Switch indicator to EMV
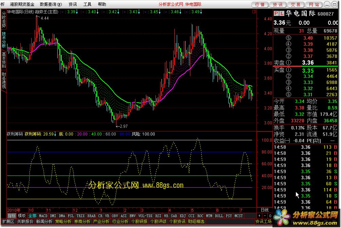The height and width of the screenshot is (228, 341). coord(132,216)
